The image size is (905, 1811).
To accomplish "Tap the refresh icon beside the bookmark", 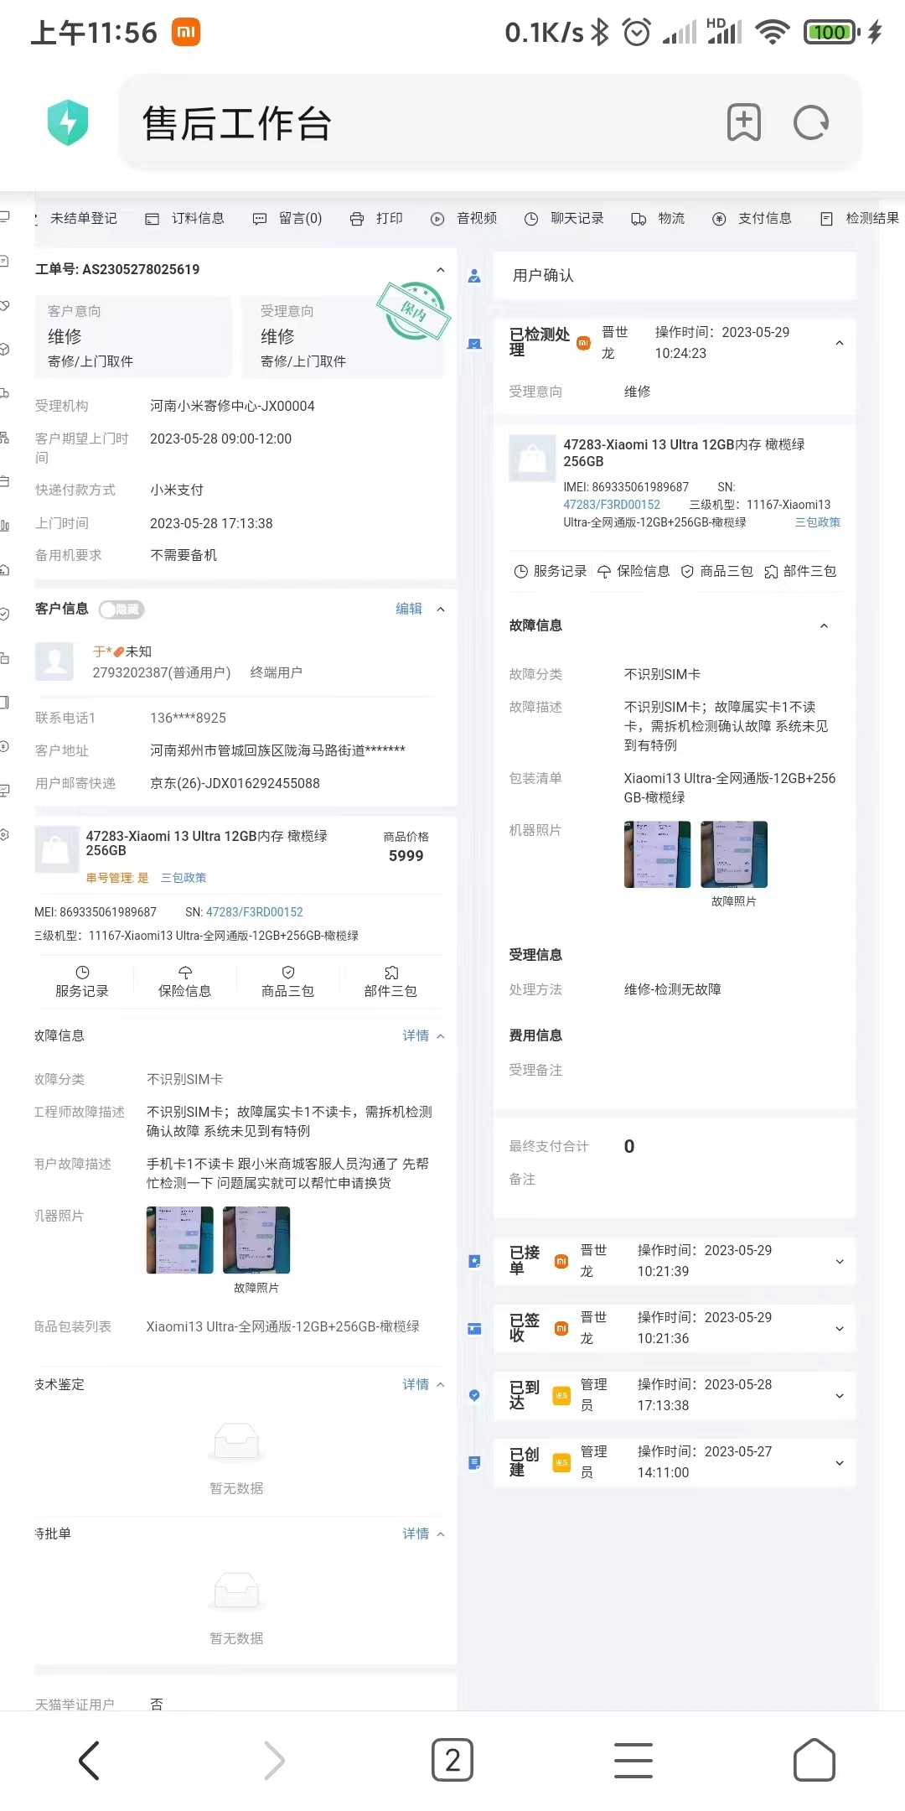I will [810, 122].
